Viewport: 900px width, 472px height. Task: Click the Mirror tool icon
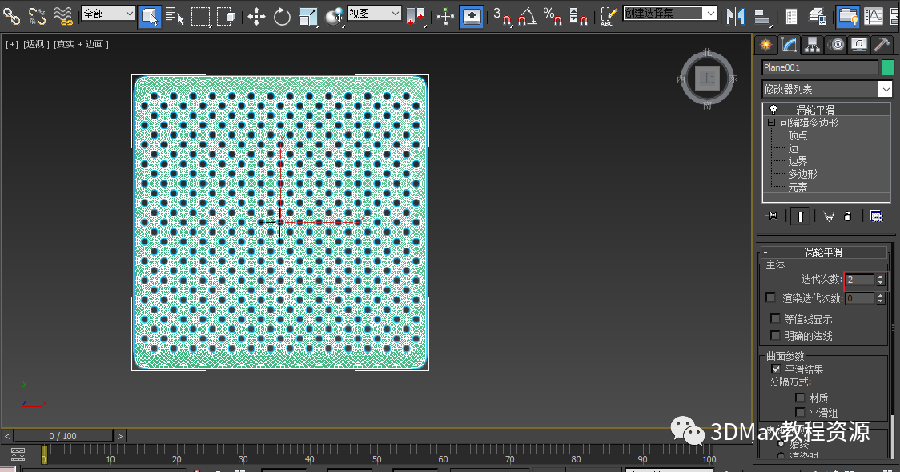click(735, 16)
